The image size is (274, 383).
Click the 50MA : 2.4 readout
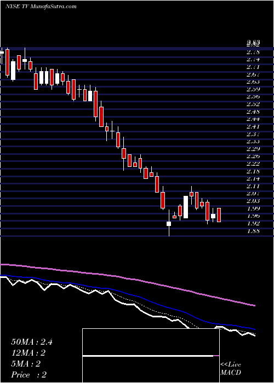(x=32, y=342)
